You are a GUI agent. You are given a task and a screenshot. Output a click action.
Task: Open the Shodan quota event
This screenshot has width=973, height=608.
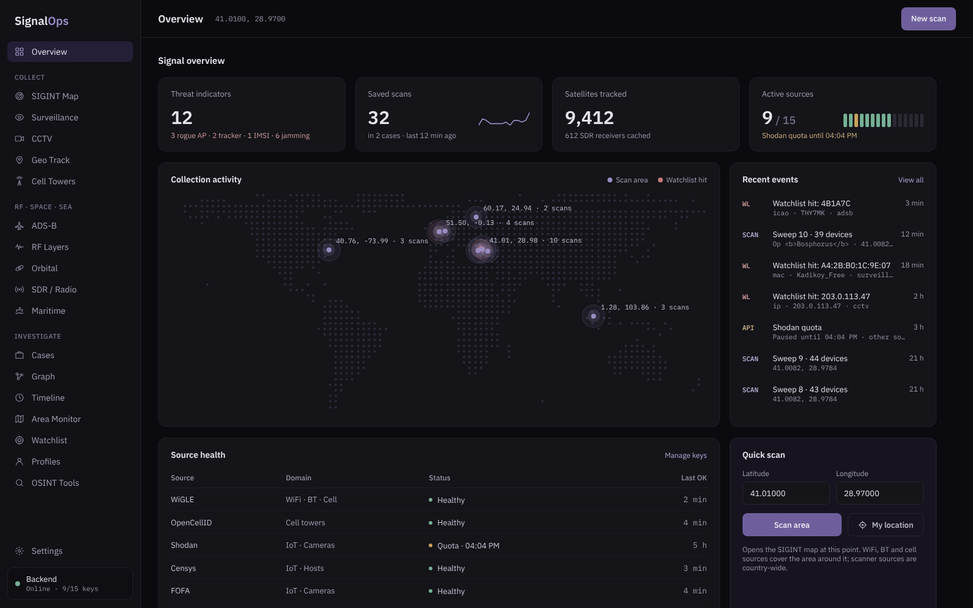click(833, 332)
